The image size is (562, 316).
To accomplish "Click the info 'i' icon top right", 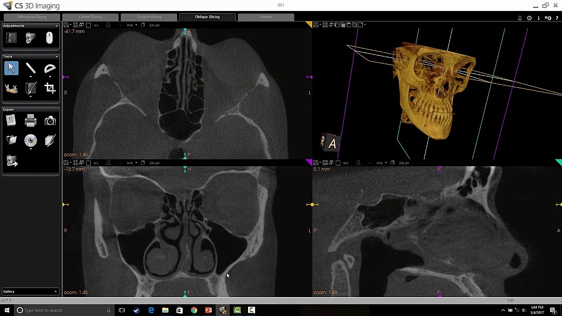I will [x=538, y=18].
